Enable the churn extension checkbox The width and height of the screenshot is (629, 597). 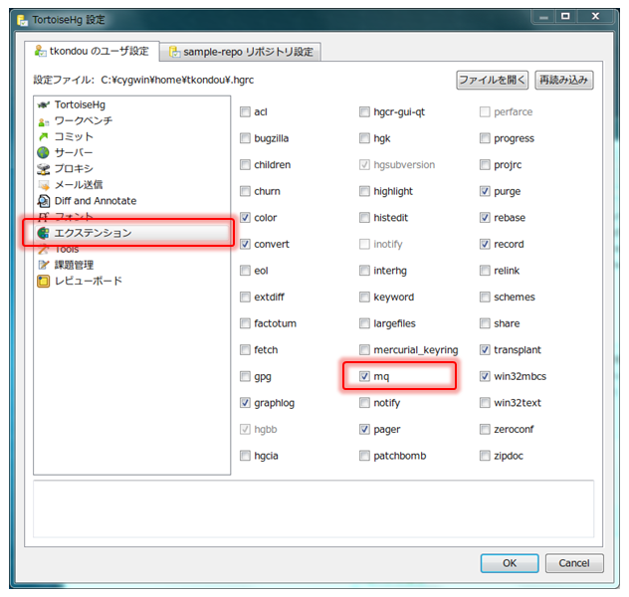click(x=245, y=191)
